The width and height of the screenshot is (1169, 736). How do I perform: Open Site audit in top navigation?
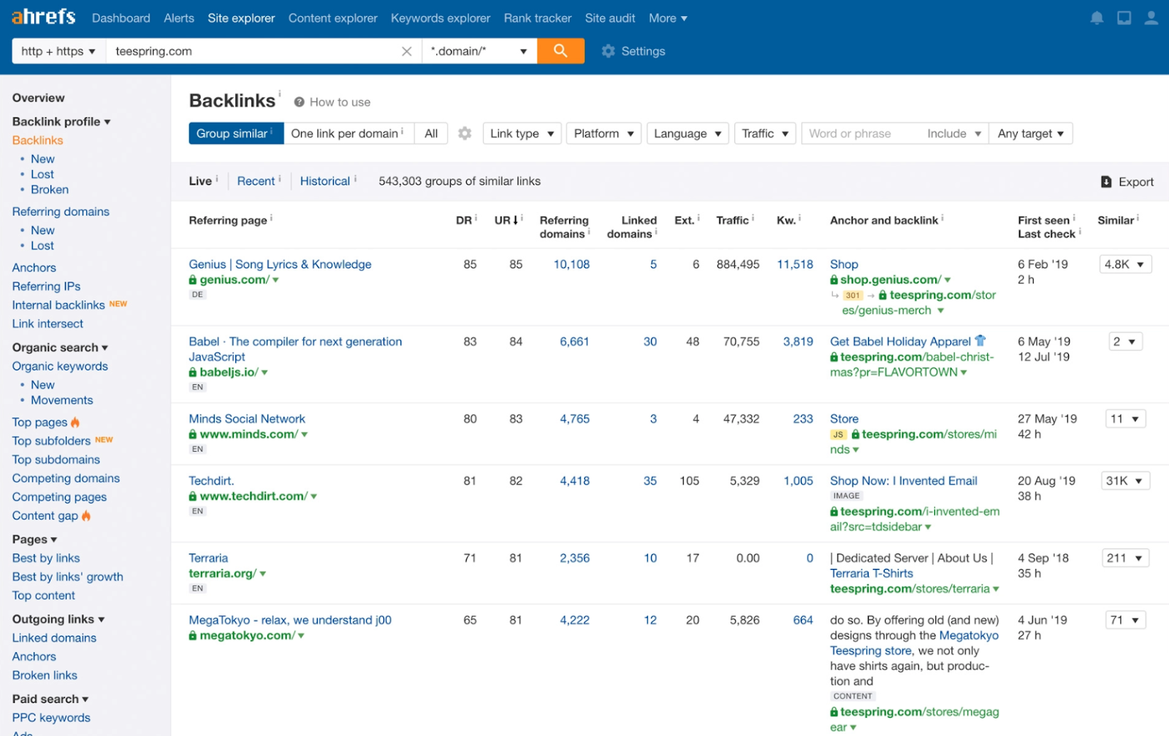pos(610,18)
